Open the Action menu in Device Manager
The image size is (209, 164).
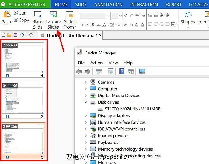(97, 63)
